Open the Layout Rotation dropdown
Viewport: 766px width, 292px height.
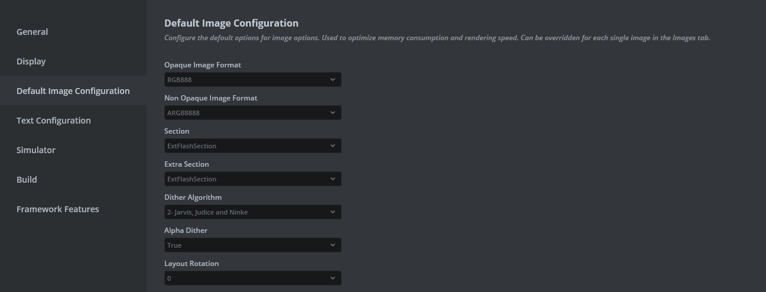[x=252, y=278]
